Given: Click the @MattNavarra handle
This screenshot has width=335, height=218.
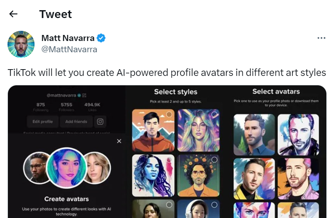Looking at the screenshot, I should pyautogui.click(x=69, y=49).
